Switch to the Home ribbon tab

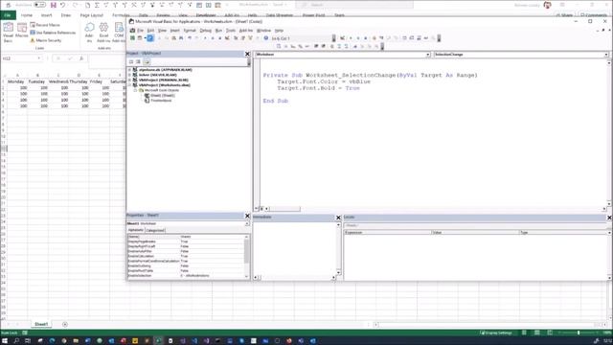[27, 15]
